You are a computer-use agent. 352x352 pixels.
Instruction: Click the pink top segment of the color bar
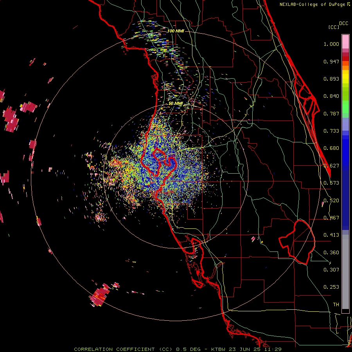345,41
